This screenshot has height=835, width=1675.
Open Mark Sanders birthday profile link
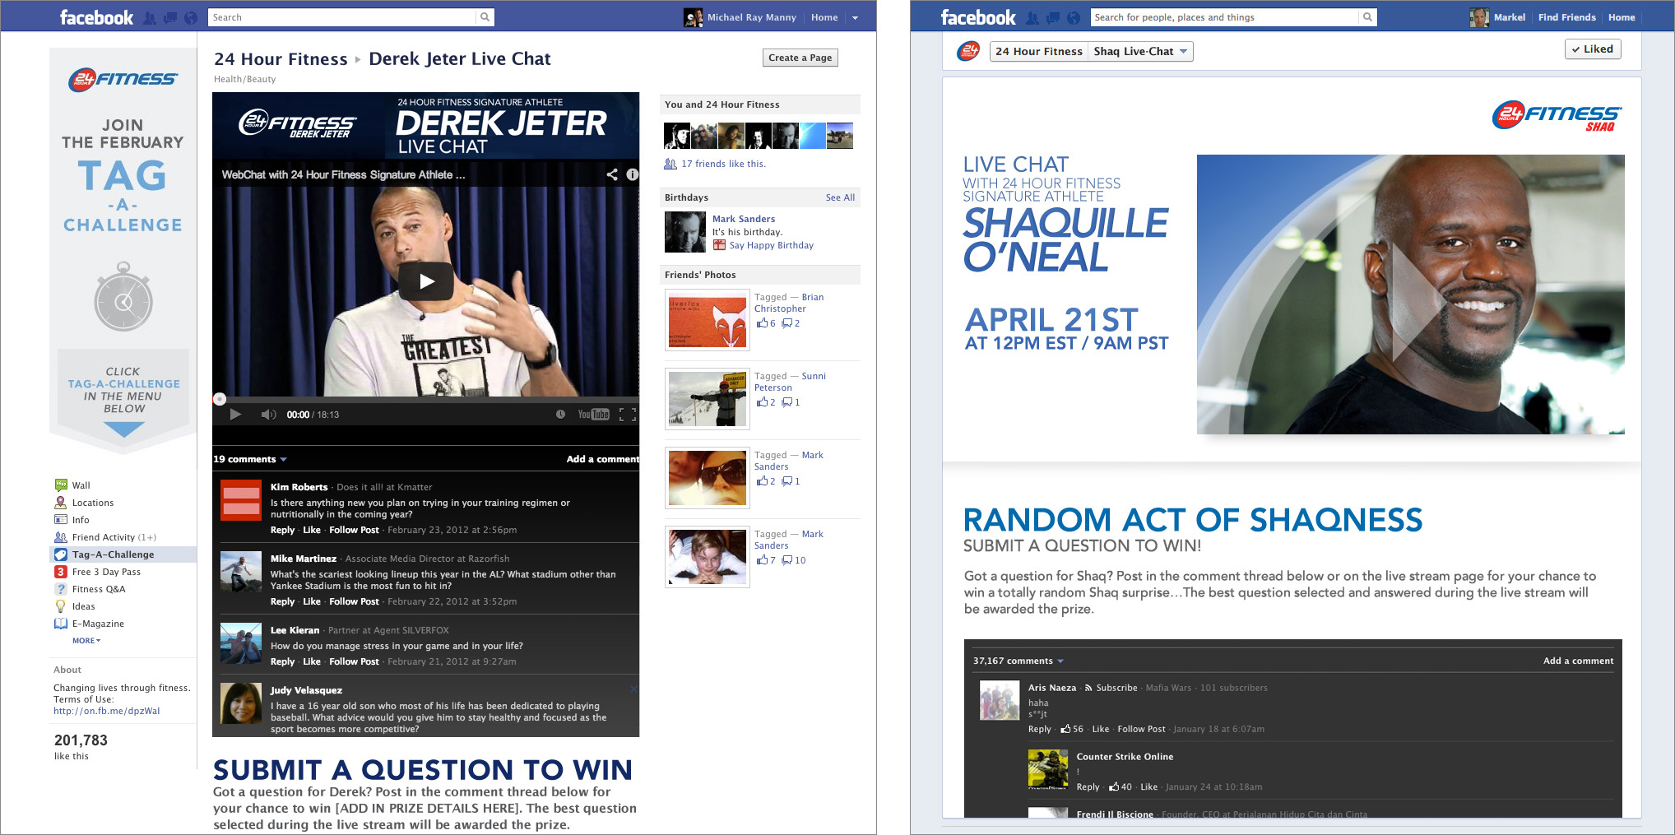744,219
